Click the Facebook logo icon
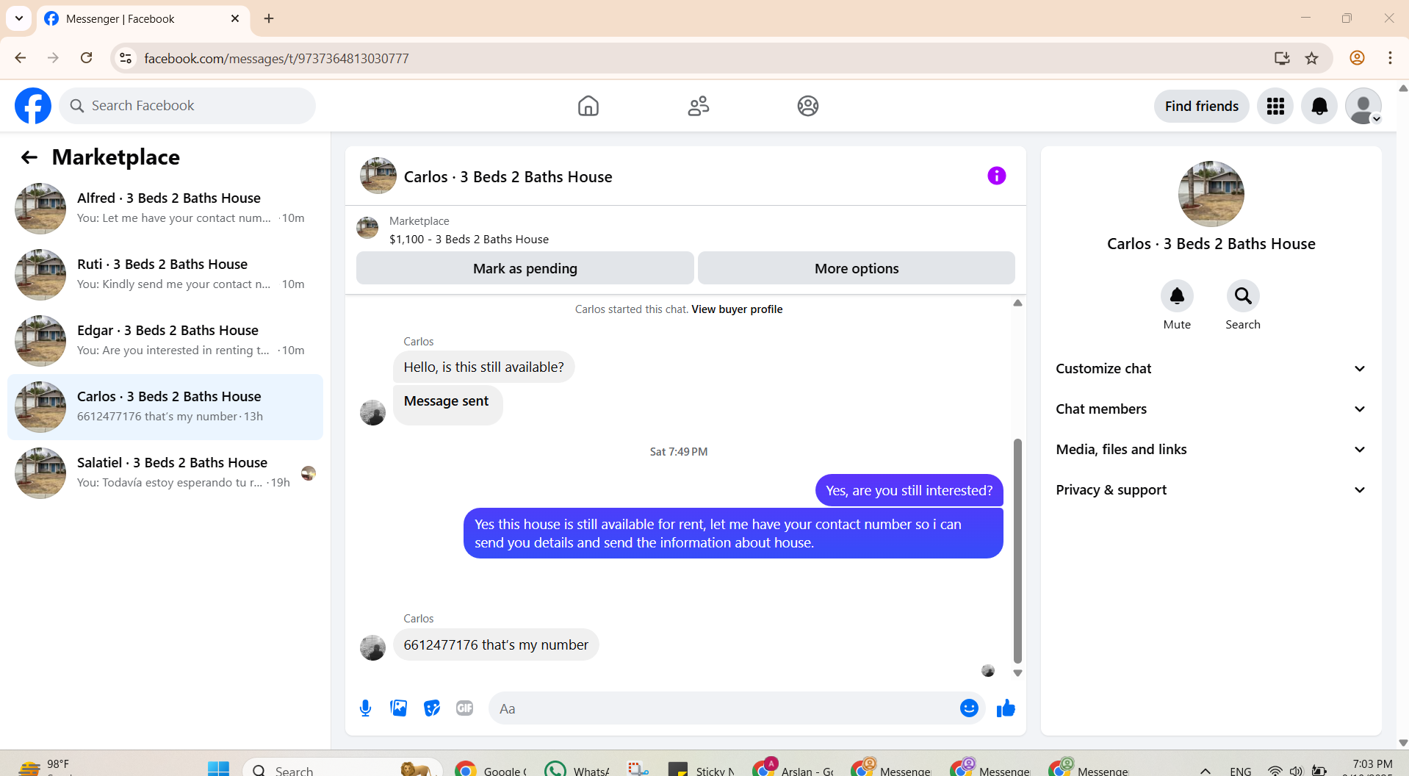 click(33, 106)
